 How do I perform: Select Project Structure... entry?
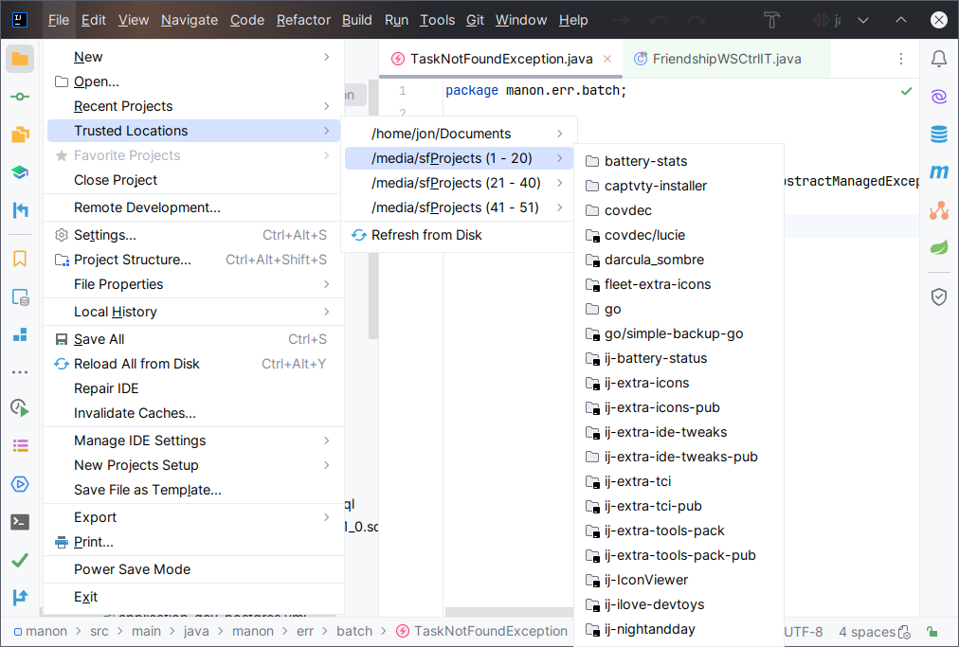click(x=193, y=260)
